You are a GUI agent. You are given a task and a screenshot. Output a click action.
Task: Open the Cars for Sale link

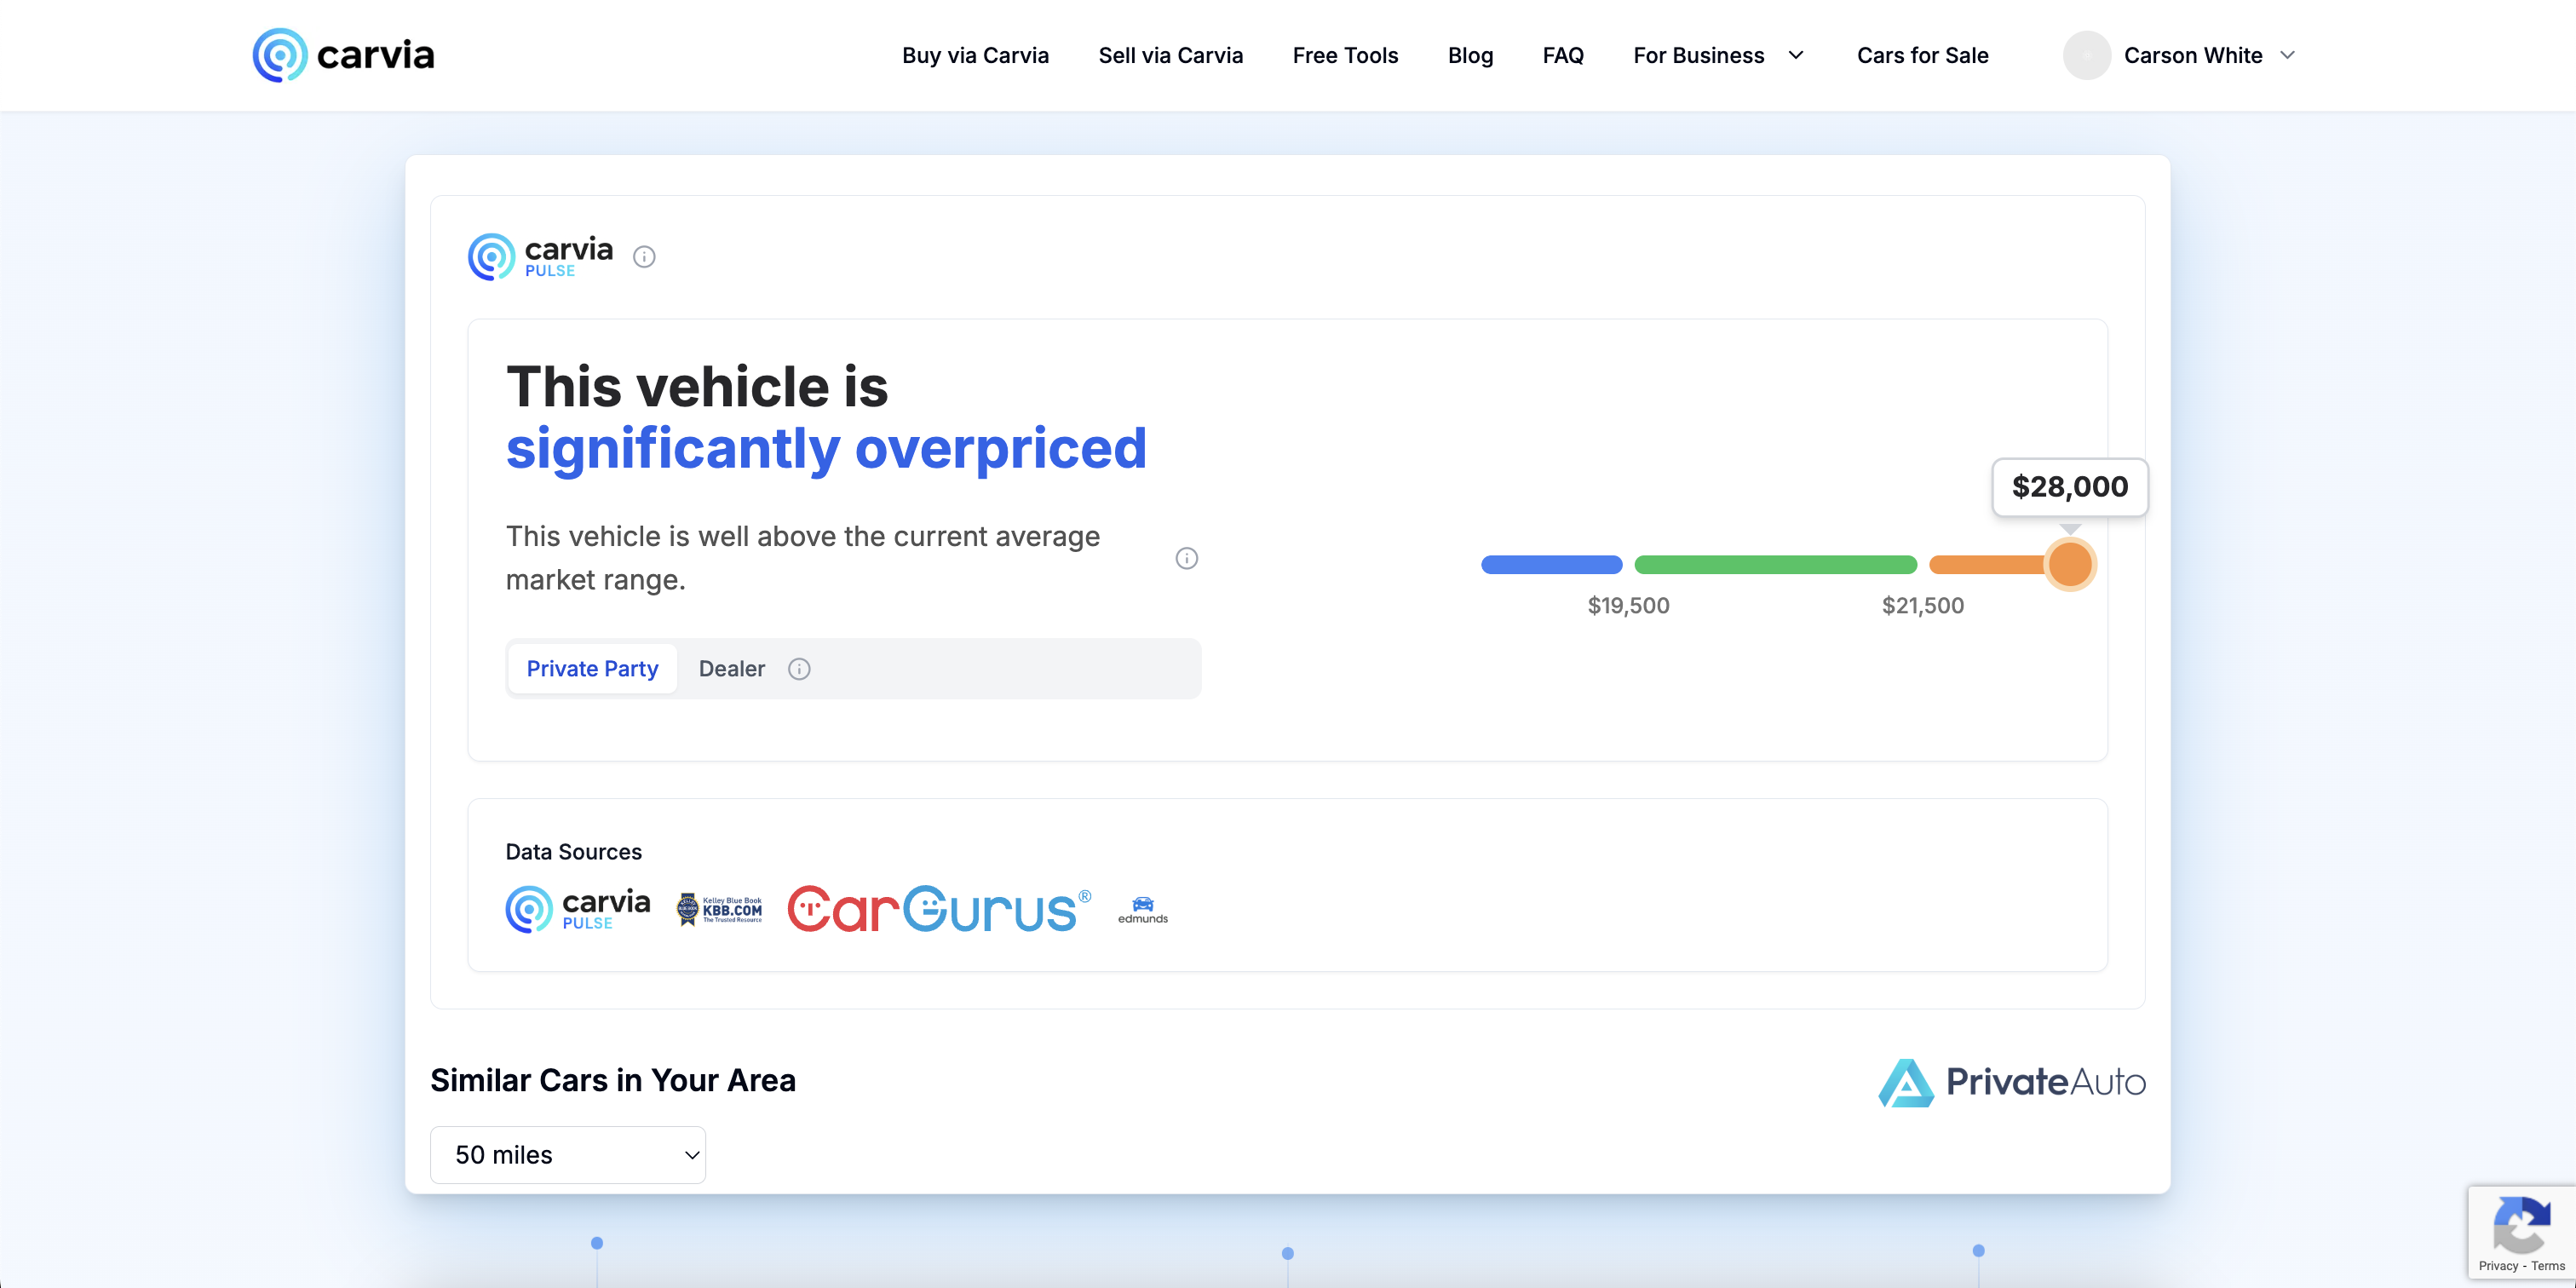click(x=1922, y=56)
